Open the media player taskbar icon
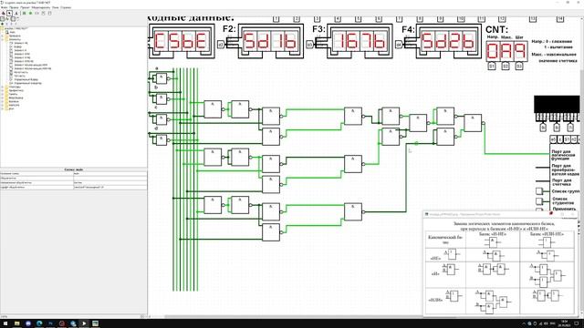Image resolution: width=584 pixels, height=328 pixels. click(84, 323)
